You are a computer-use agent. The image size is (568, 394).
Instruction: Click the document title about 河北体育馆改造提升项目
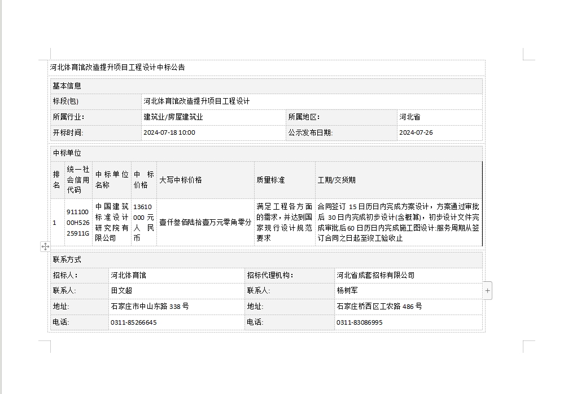point(117,68)
